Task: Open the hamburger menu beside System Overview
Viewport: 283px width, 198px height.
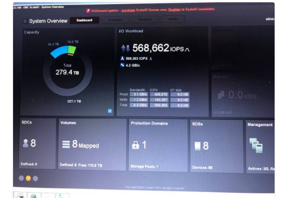Action: click(x=25, y=21)
